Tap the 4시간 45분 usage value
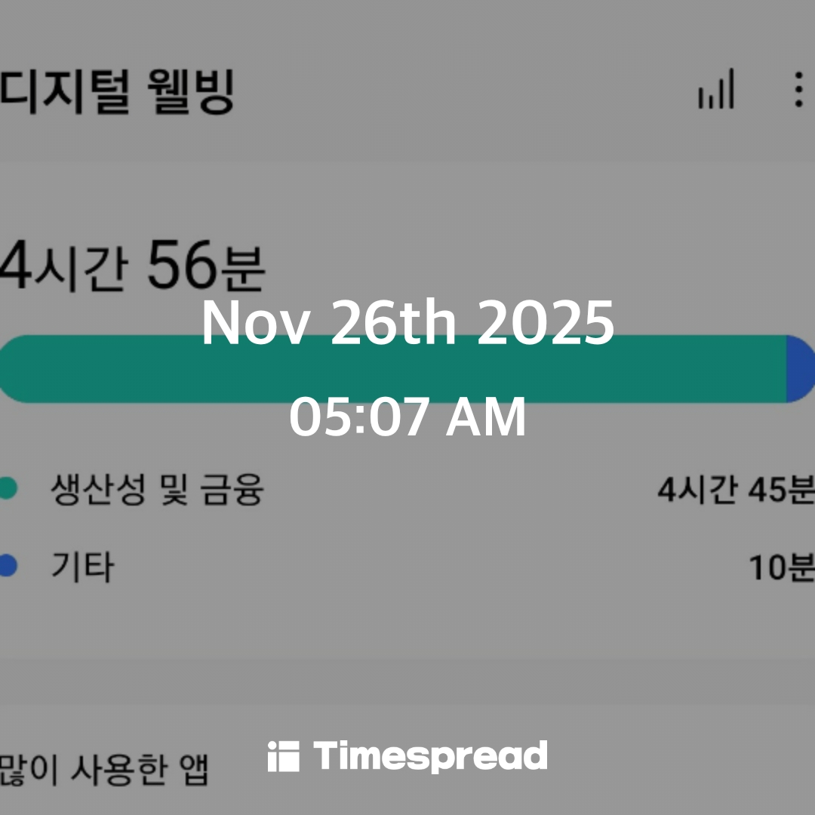This screenshot has height=815, width=815. (735, 491)
